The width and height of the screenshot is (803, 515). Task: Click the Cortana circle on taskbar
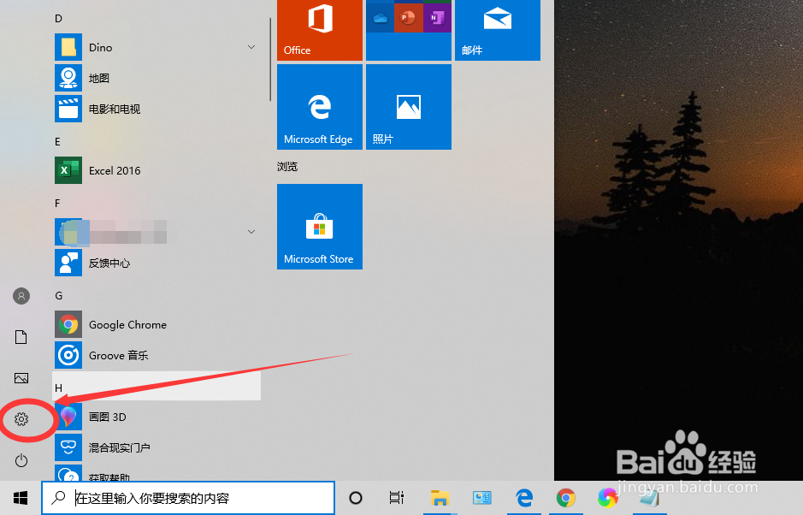[x=356, y=498]
